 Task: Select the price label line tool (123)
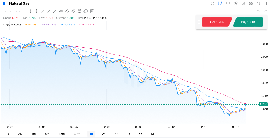61,11
